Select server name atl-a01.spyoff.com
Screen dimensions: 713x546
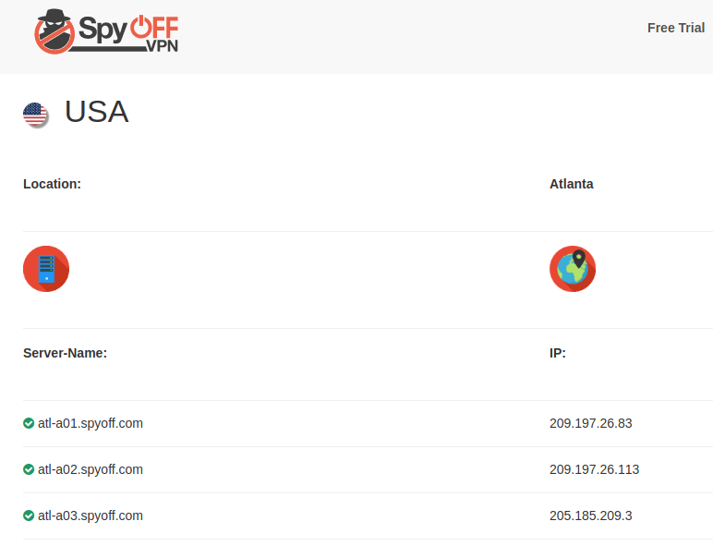[x=91, y=423]
